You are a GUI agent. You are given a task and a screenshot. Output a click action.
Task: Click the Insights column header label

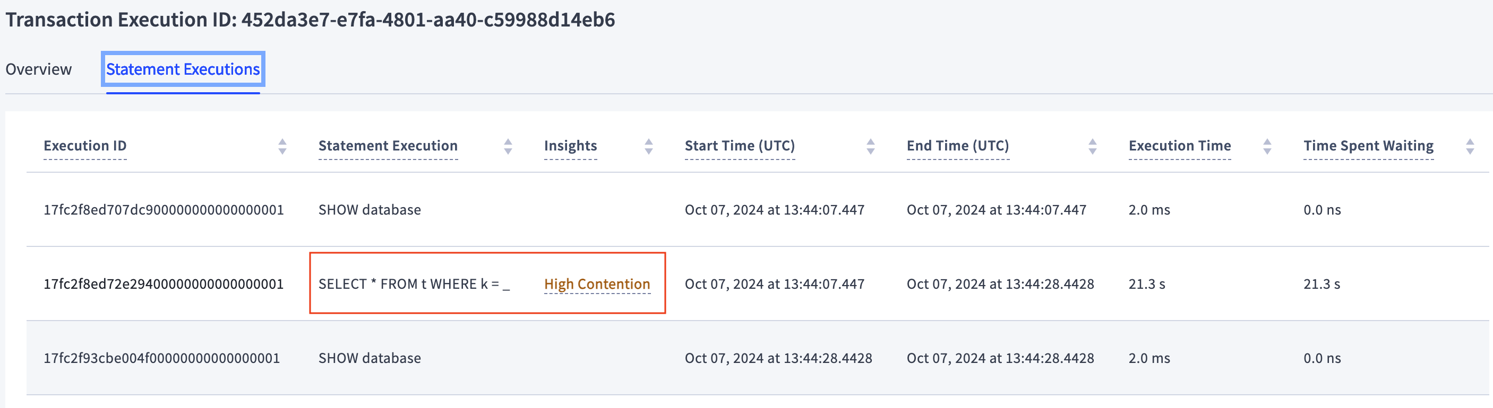coord(570,146)
